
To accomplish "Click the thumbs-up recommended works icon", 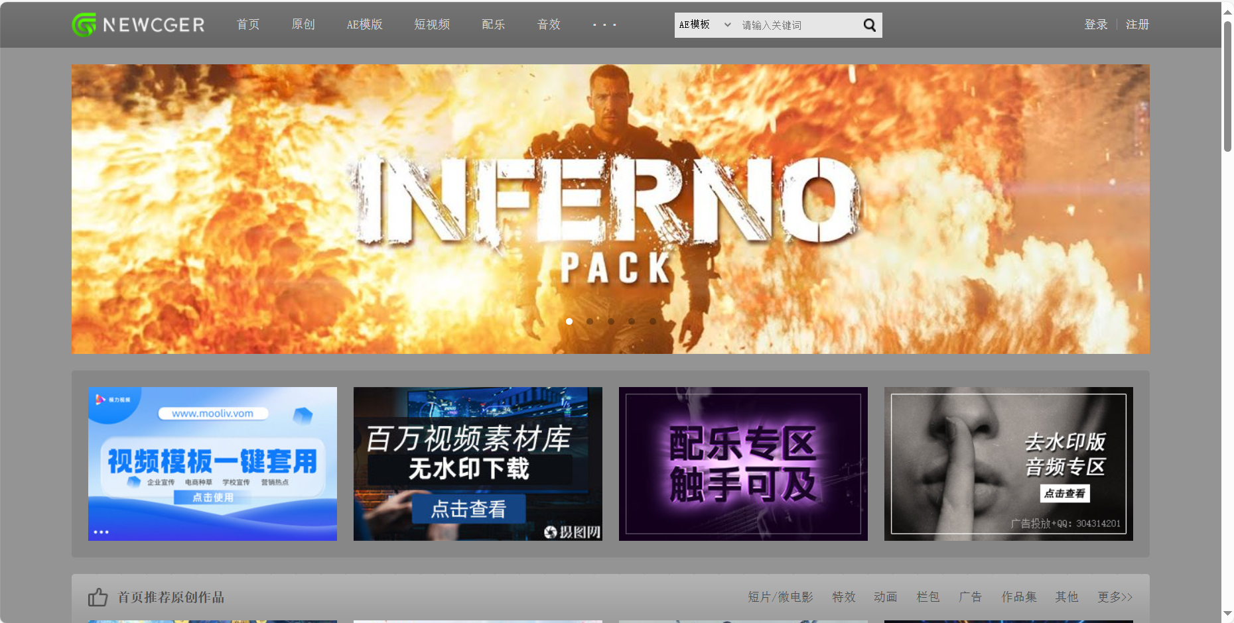I will point(98,597).
